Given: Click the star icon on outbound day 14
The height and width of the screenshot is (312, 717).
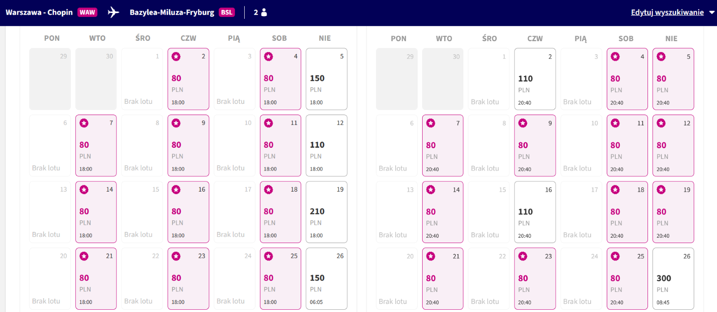Looking at the screenshot, I should [x=84, y=190].
